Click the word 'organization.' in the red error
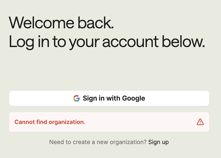Image resolution: width=221 pixels, height=158 pixels. 67,122
